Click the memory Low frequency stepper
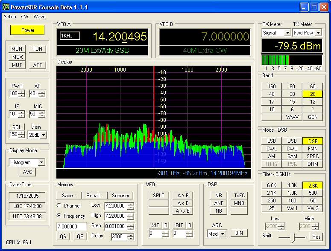The width and height of the screenshot is (331, 251). point(131,206)
